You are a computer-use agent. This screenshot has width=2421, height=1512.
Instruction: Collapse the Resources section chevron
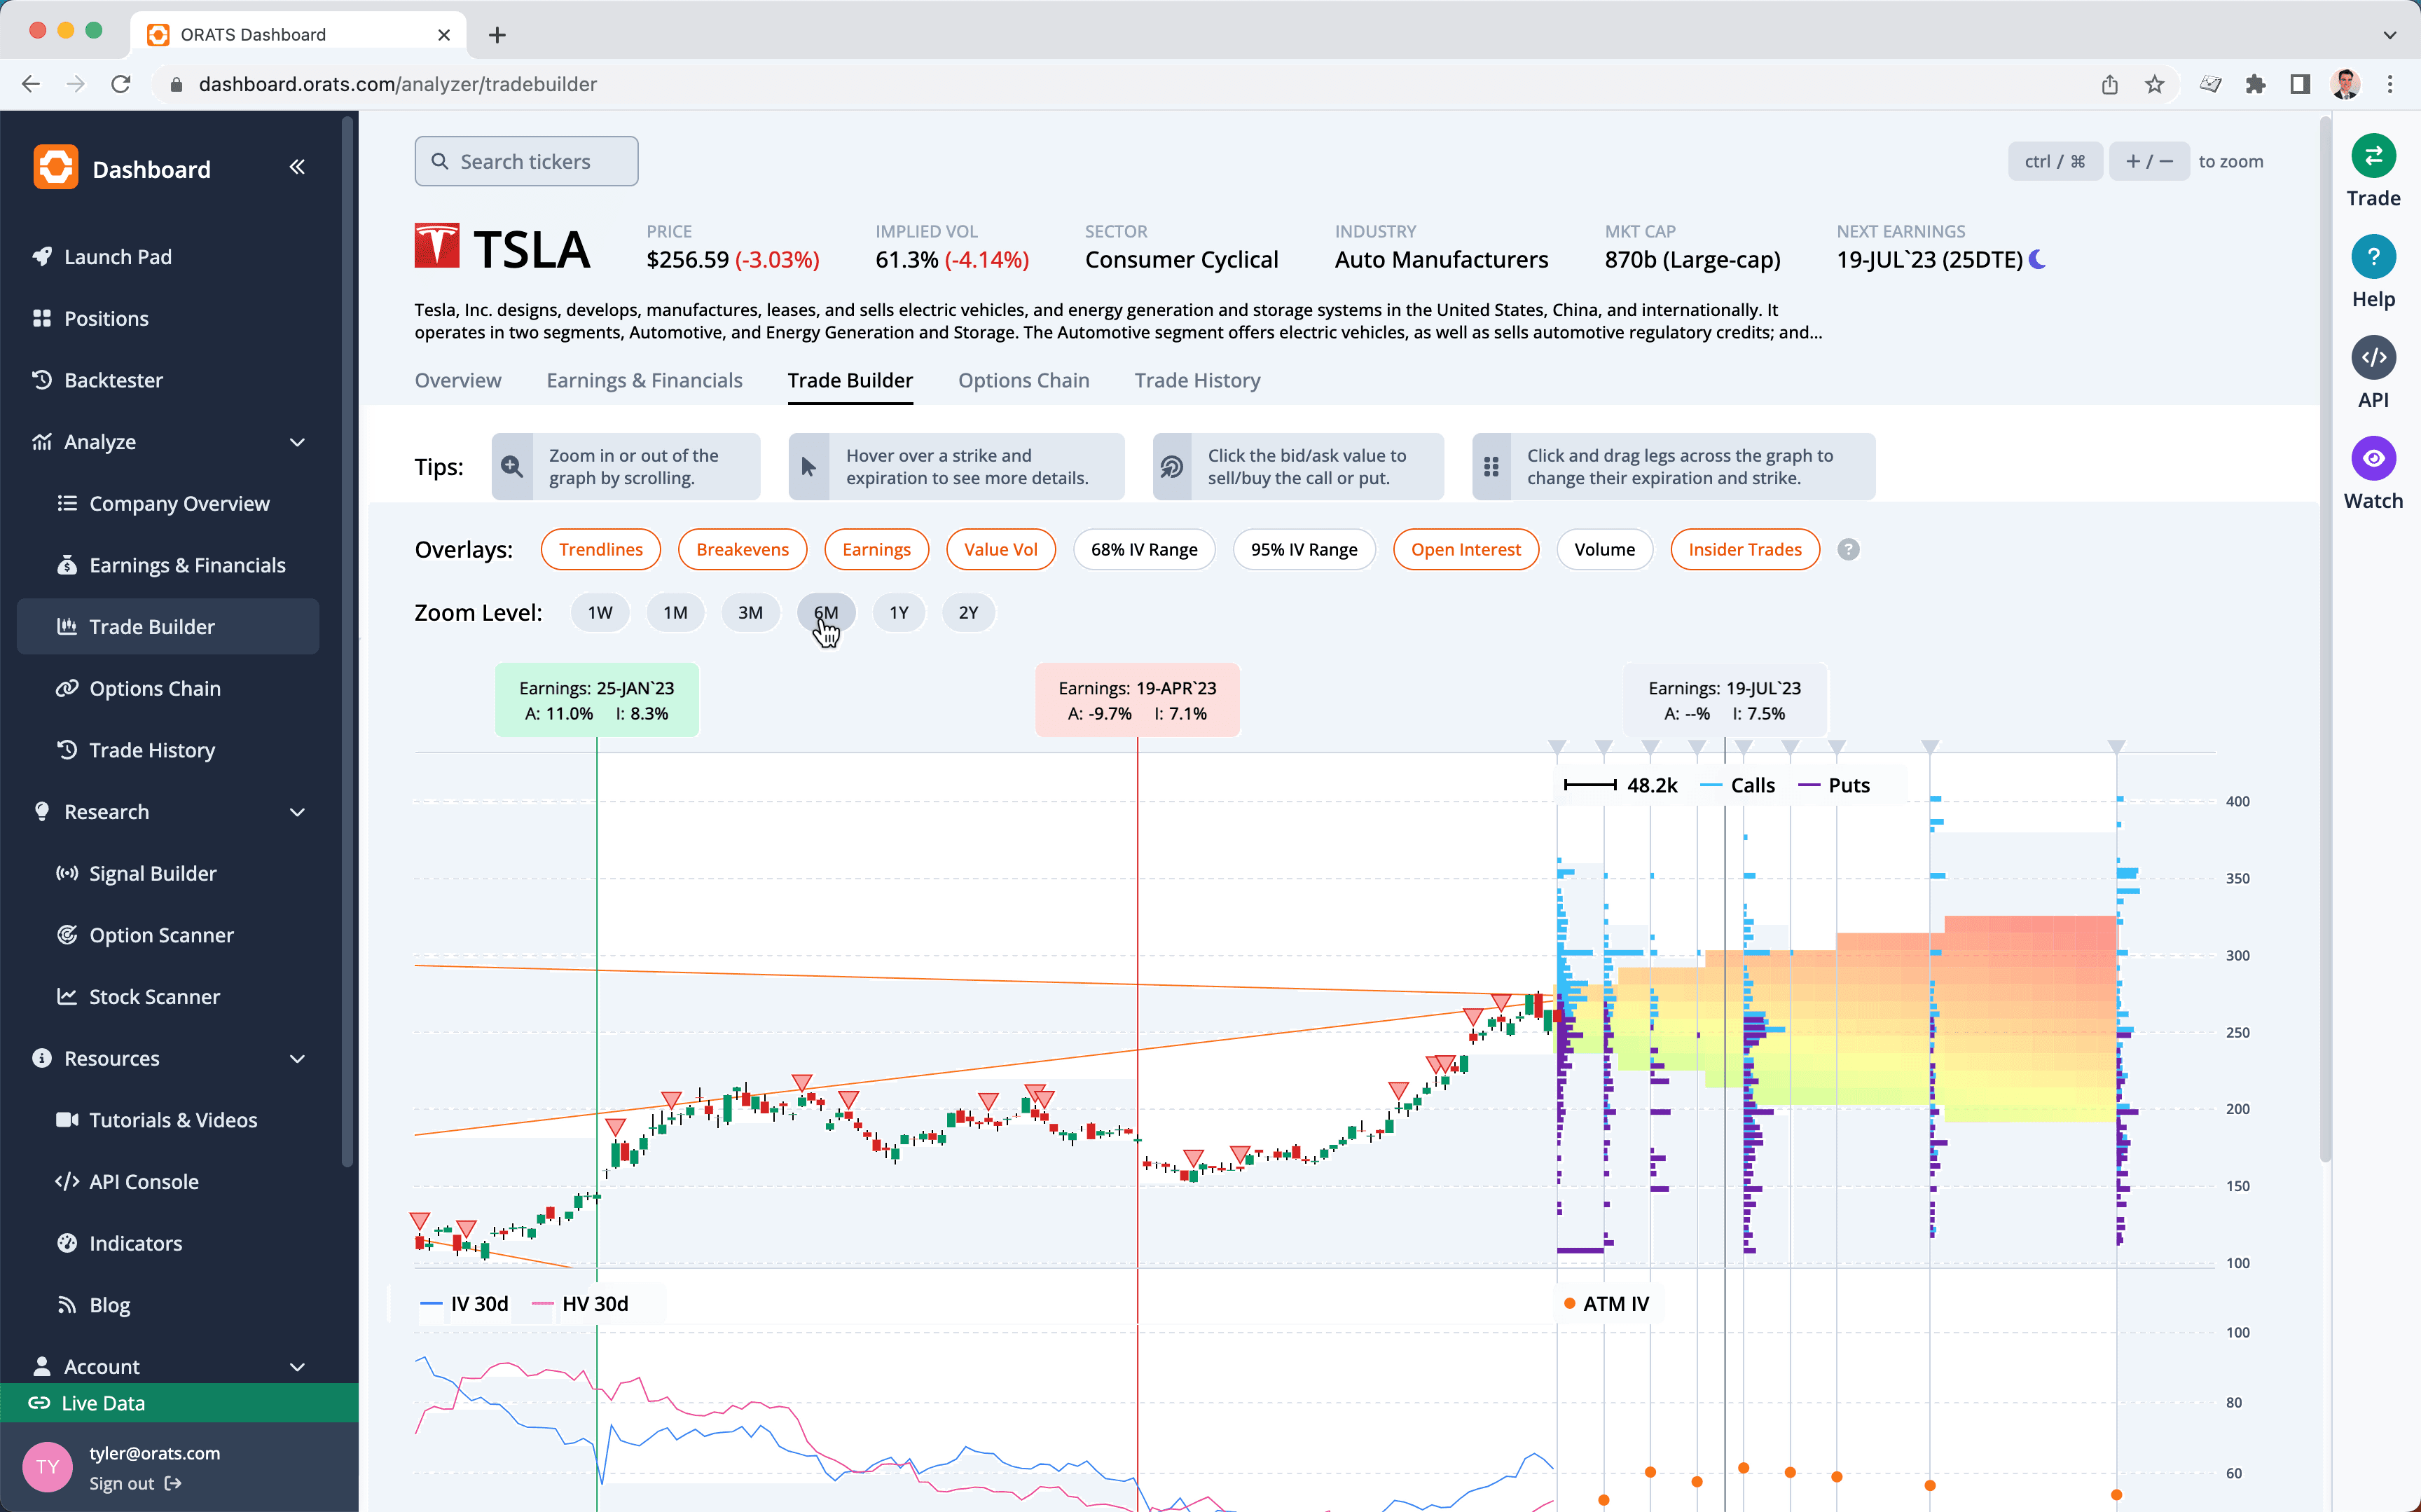click(297, 1058)
